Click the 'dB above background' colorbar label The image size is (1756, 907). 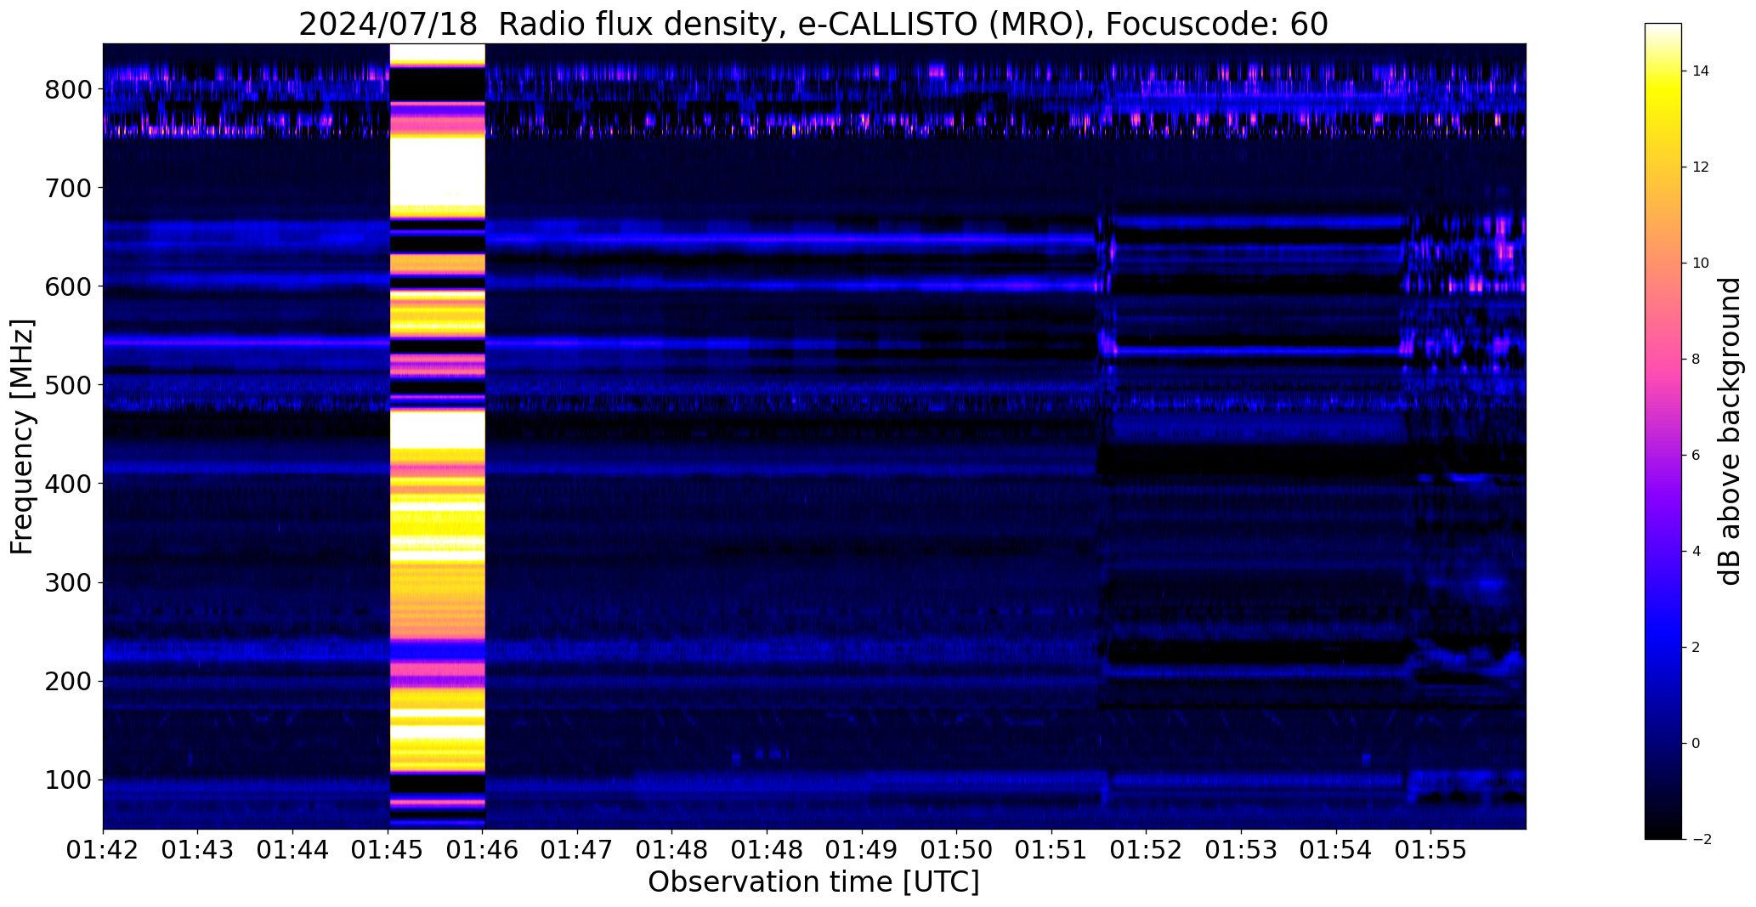[x=1729, y=431]
